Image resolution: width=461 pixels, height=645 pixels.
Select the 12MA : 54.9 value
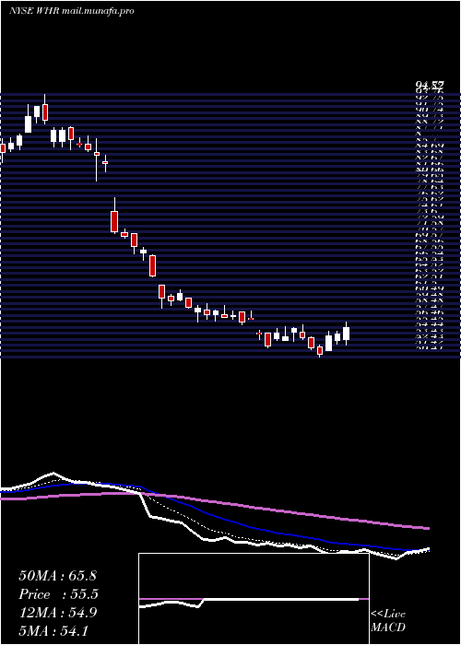point(57,613)
